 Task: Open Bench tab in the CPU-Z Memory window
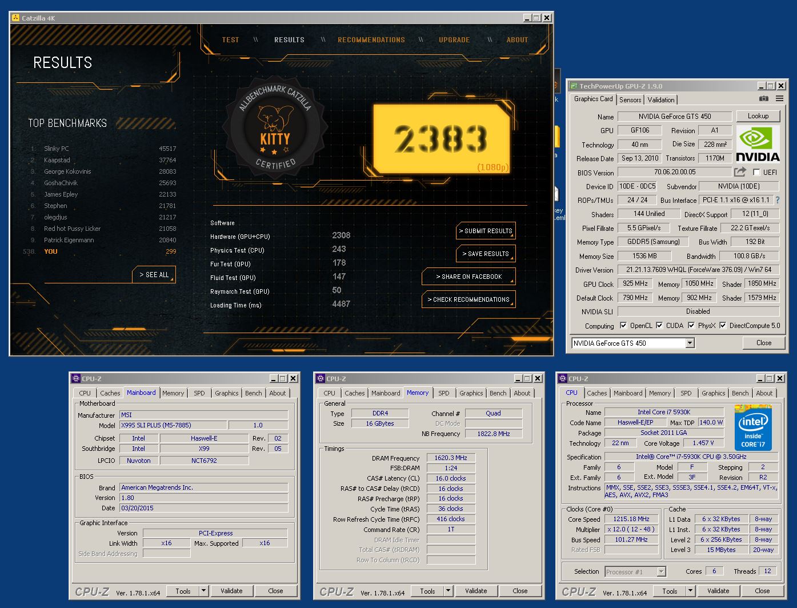pyautogui.click(x=498, y=393)
